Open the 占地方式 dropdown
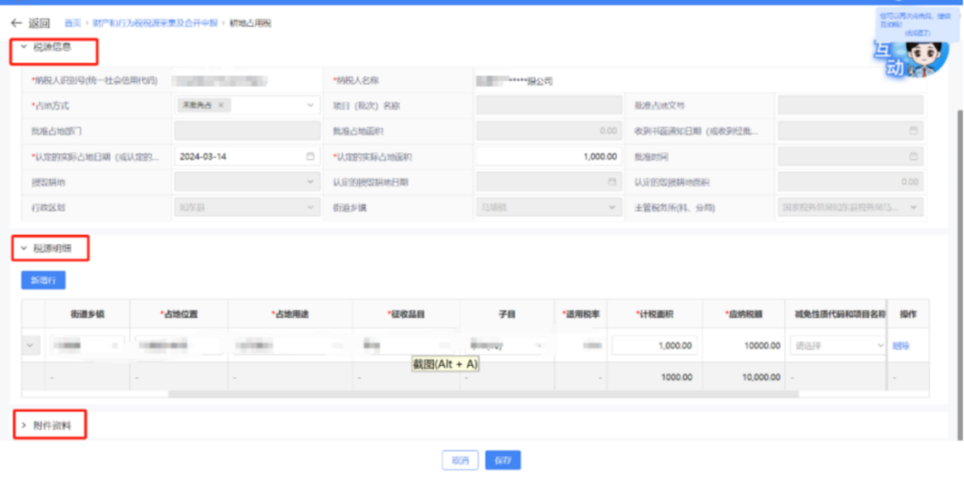 tap(312, 105)
